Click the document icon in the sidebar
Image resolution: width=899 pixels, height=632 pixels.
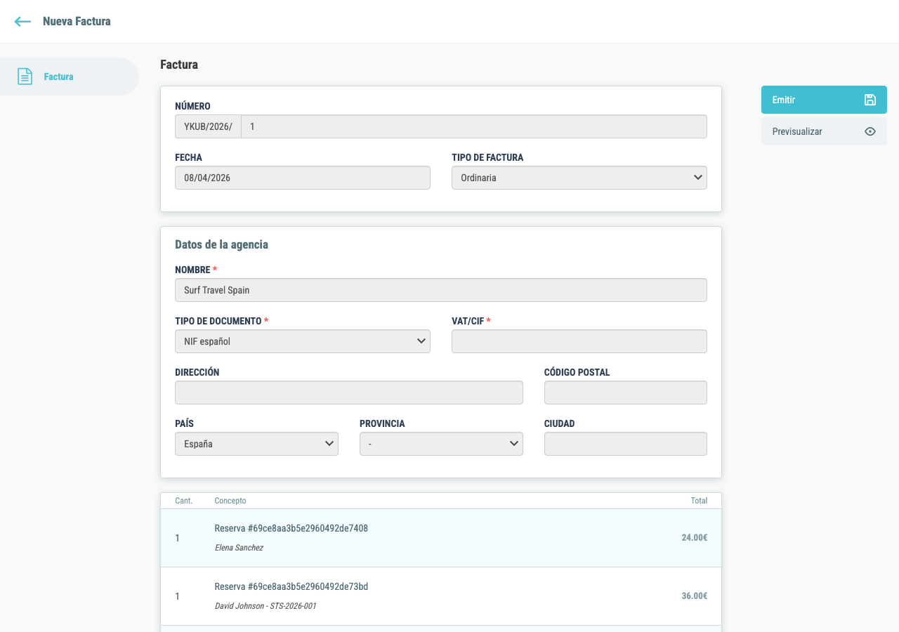25,77
